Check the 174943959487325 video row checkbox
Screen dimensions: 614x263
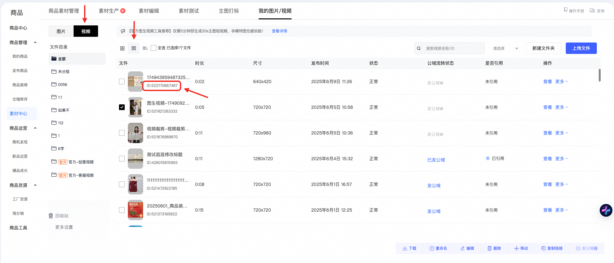pos(122,82)
